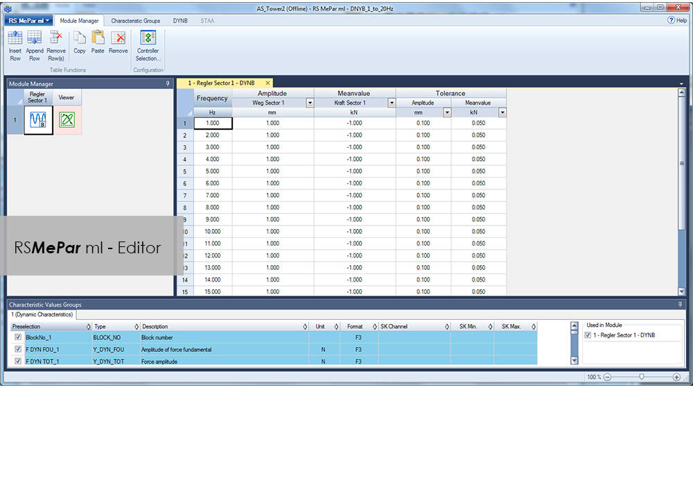Image resolution: width=693 pixels, height=492 pixels.
Task: Uncheck Regler Sector 1 - DYNB in Used in Module
Action: 588,335
